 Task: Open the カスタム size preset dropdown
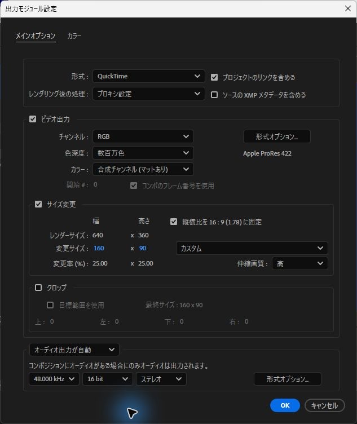click(252, 248)
